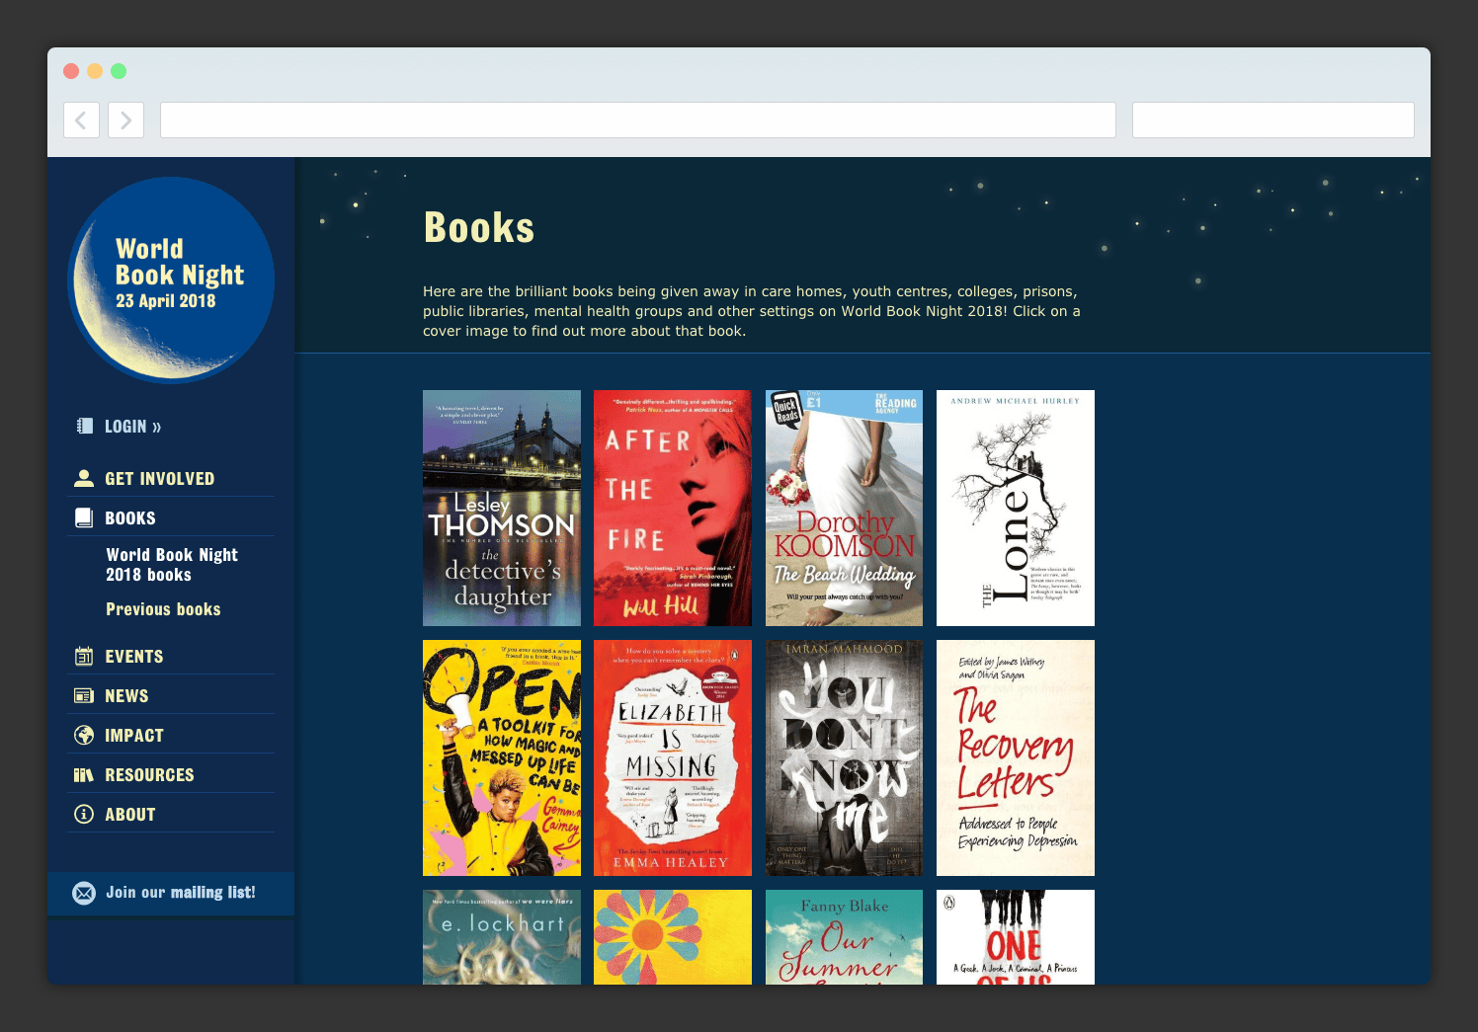This screenshot has width=1478, height=1032.
Task: Open The Loney book cover
Action: pyautogui.click(x=1016, y=508)
